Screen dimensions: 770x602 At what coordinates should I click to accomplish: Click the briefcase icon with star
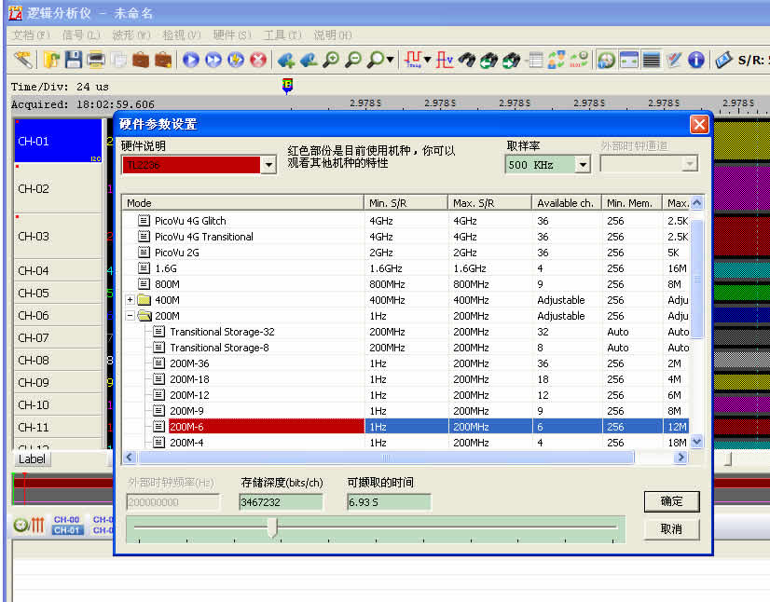click(x=163, y=60)
